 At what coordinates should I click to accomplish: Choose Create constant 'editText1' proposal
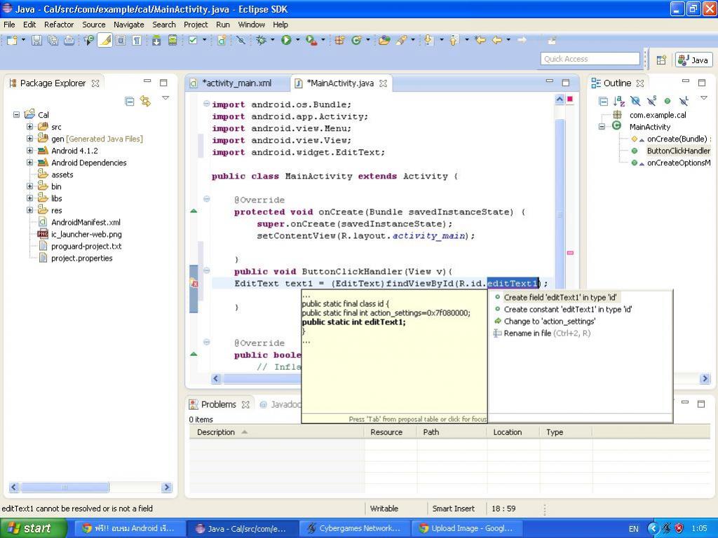pyautogui.click(x=568, y=309)
